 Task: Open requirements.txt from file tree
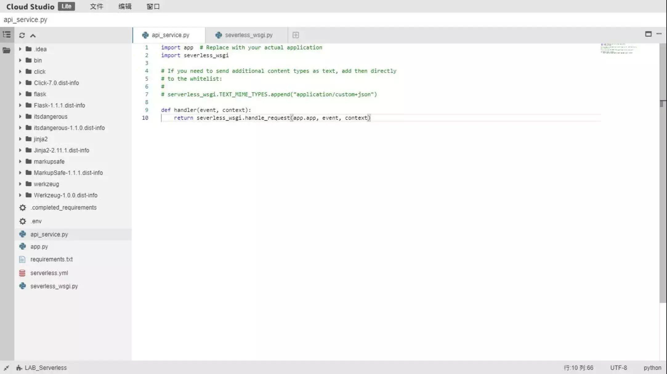point(51,259)
